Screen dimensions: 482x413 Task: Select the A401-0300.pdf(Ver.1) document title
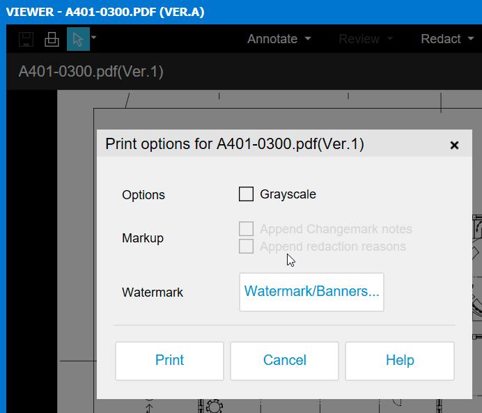point(91,72)
